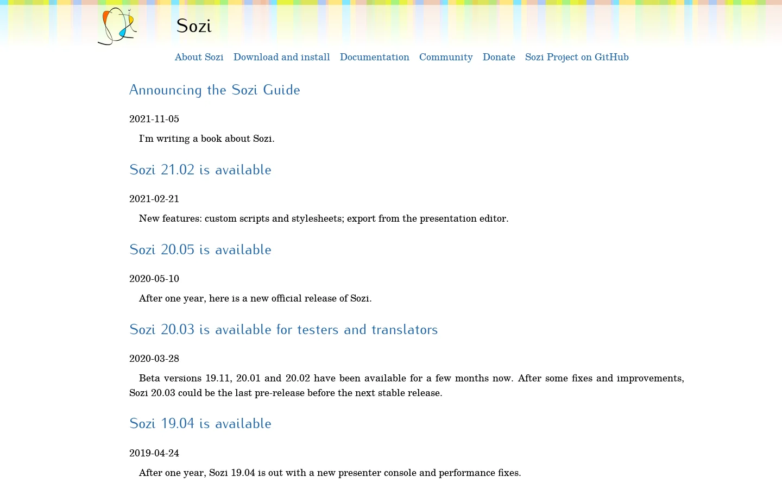Open the Community menu item
Image resolution: width=782 pixels, height=489 pixels.
(446, 57)
